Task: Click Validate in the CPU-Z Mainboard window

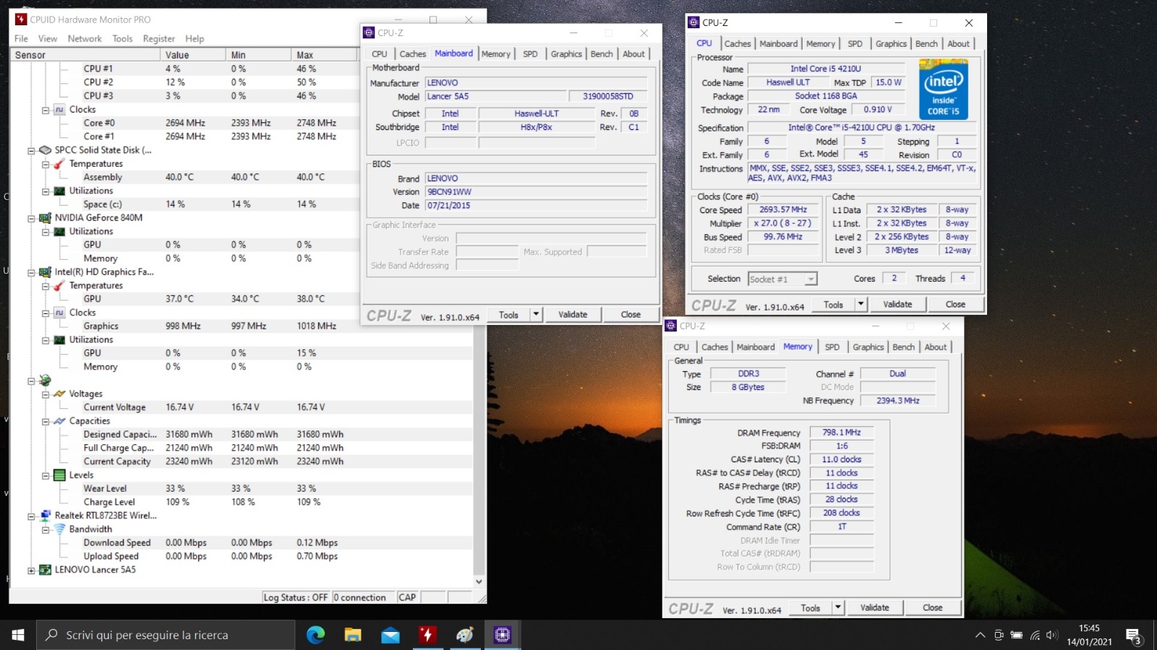Action: (573, 314)
